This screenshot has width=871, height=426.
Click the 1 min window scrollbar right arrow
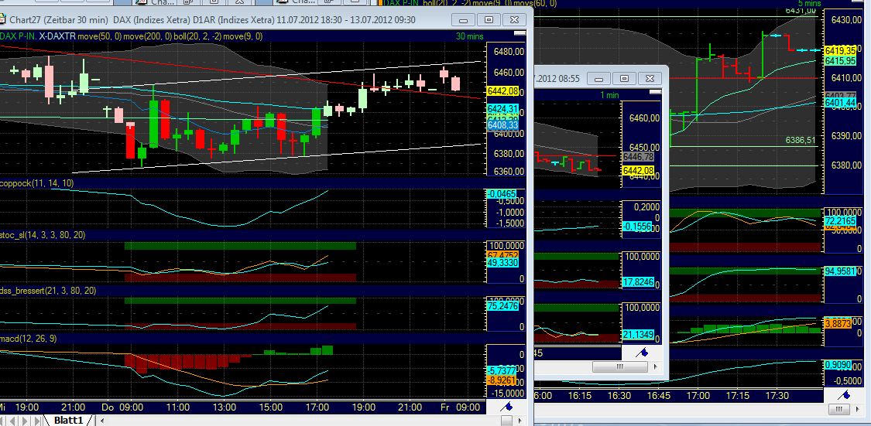pos(656,366)
